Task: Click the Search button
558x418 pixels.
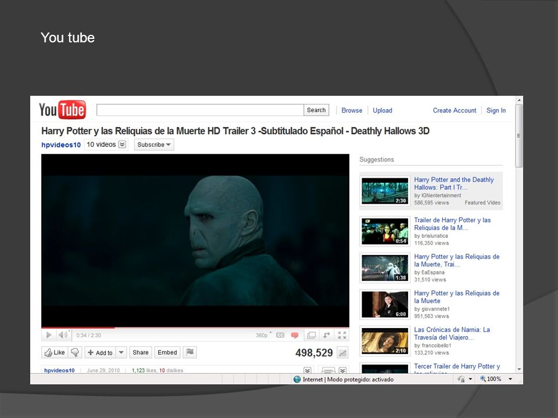Action: coord(316,110)
